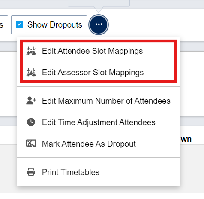Open the three-dots more options button

coord(99,24)
